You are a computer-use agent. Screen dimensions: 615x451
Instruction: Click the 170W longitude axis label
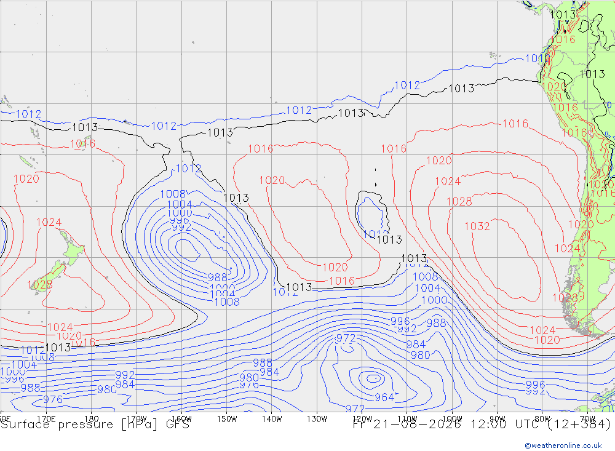137,419
